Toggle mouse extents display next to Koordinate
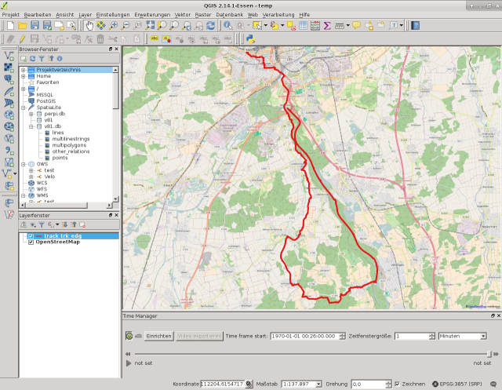 click(249, 384)
